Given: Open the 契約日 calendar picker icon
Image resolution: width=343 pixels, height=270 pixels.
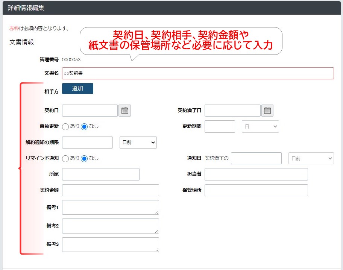Looking at the screenshot, I should [x=125, y=111].
